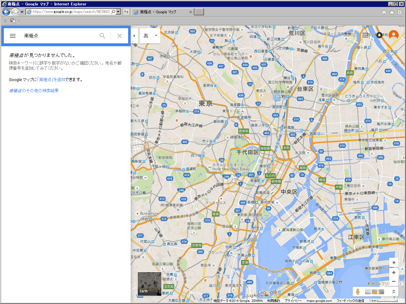Click the 靖国神社 map label
This screenshot has height=304, width=406.
pos(237,137)
